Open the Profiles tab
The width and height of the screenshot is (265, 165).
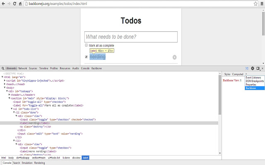tap(54, 68)
